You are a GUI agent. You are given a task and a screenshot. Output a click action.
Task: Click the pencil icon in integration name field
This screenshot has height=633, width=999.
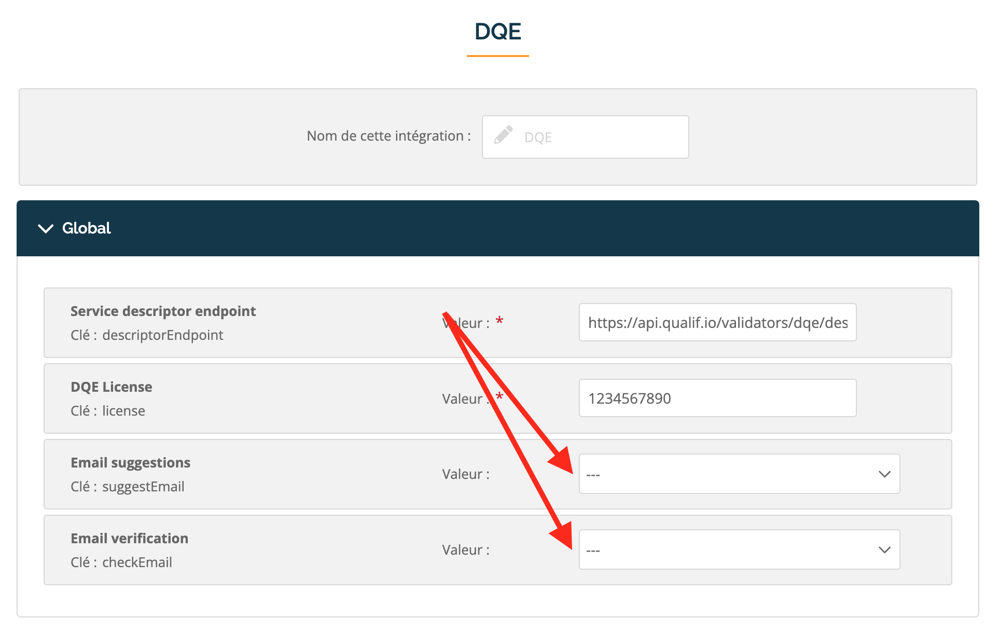tap(503, 135)
